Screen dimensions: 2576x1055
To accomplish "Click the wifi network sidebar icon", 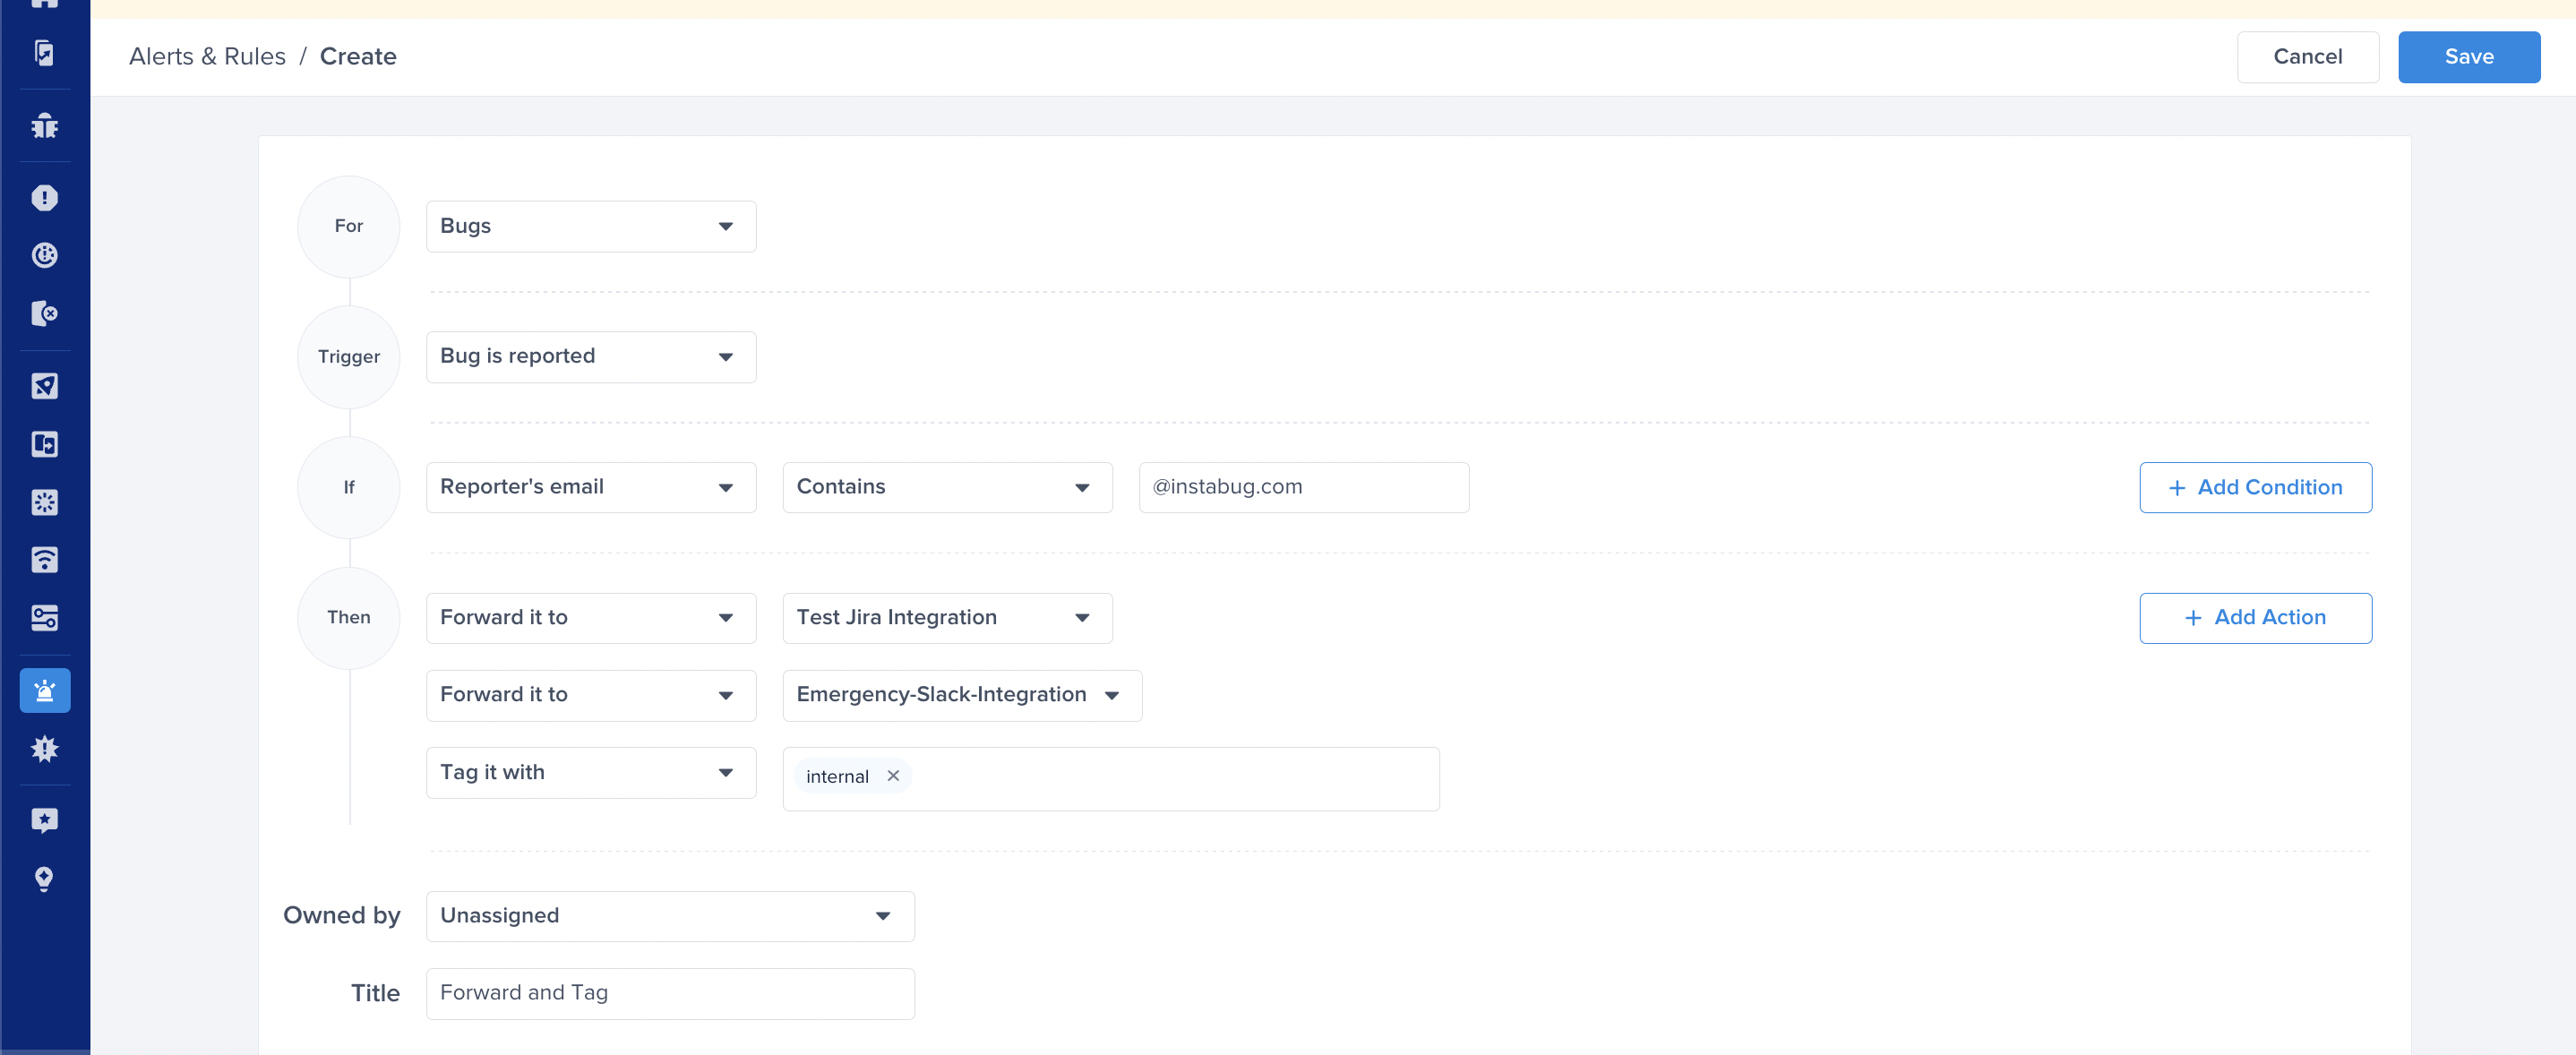I will [44, 560].
